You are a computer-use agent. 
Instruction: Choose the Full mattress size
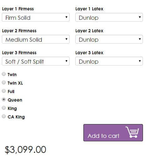[4, 91]
